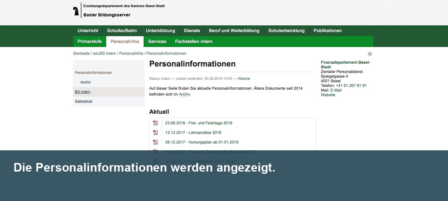Click PDF icon beside Vorsorgeplan ab 01.01.2019
448x201 pixels.
(x=155, y=142)
